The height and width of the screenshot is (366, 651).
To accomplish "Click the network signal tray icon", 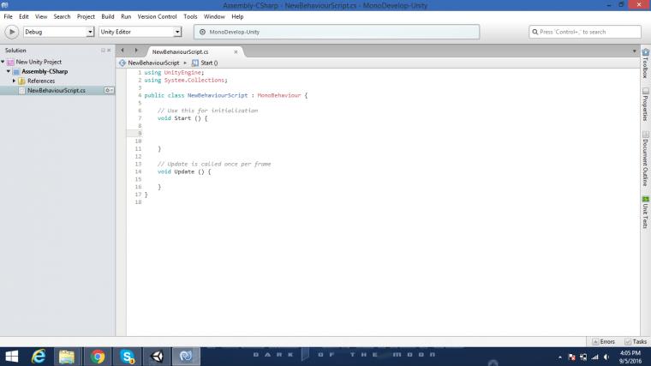I will [595, 357].
